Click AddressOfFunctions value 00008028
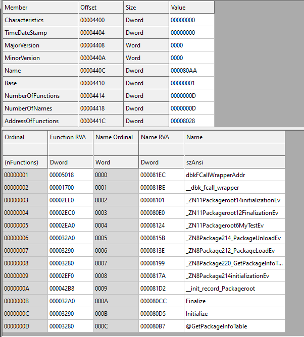The height and width of the screenshot is (337, 304). (x=192, y=121)
